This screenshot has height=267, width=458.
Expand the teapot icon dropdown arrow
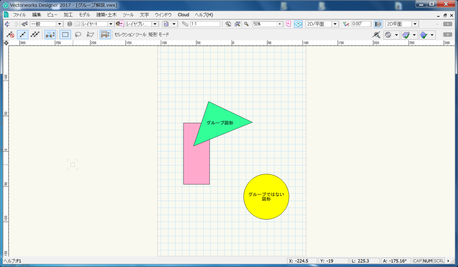point(414,35)
